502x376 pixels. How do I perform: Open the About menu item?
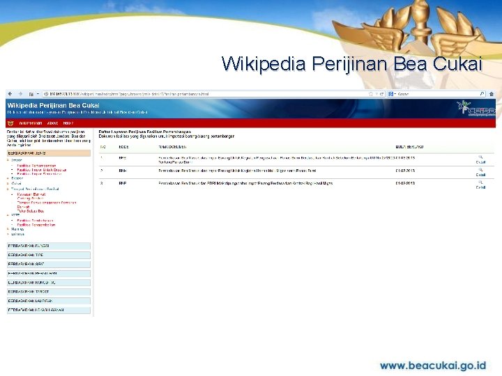pos(52,123)
